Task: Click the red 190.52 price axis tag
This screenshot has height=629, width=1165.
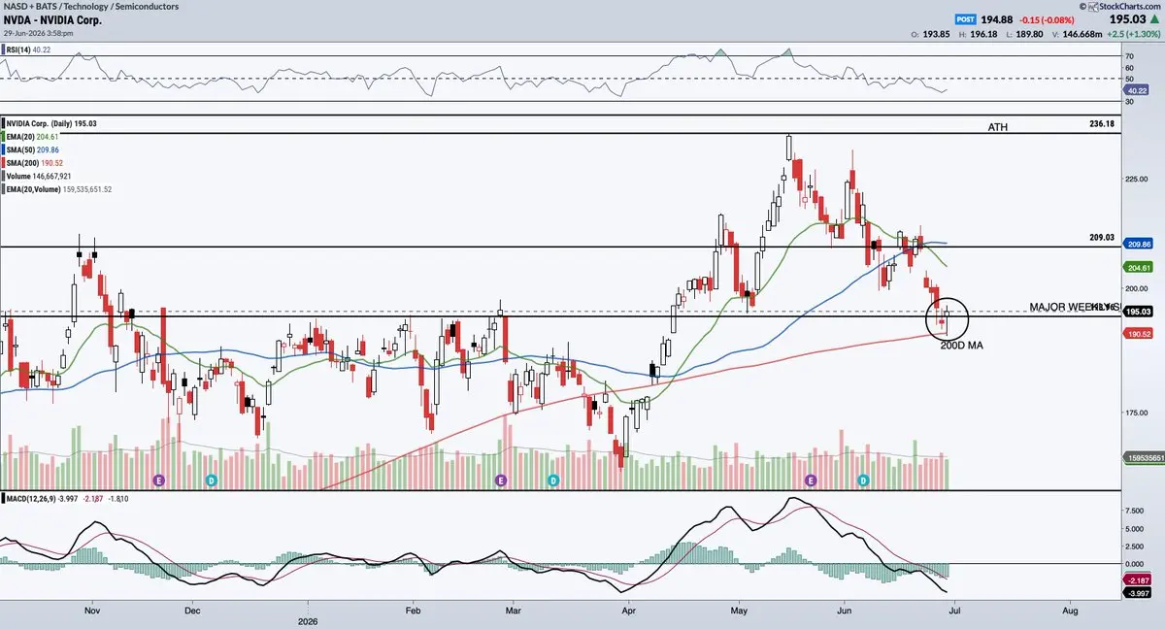Action: (1137, 333)
